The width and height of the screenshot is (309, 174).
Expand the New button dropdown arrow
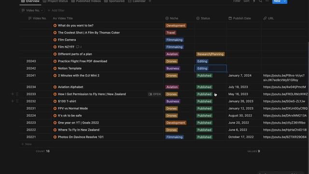[285, 1]
